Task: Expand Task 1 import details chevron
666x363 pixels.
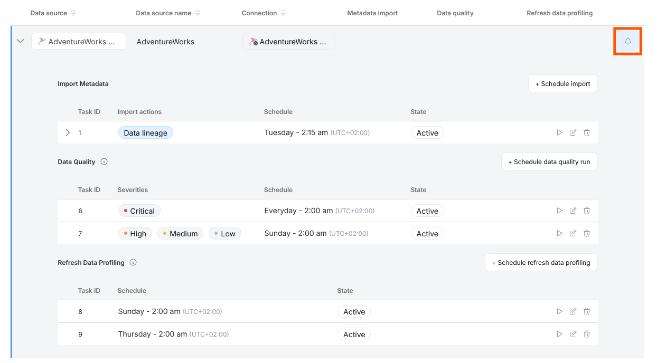Action: [x=68, y=132]
